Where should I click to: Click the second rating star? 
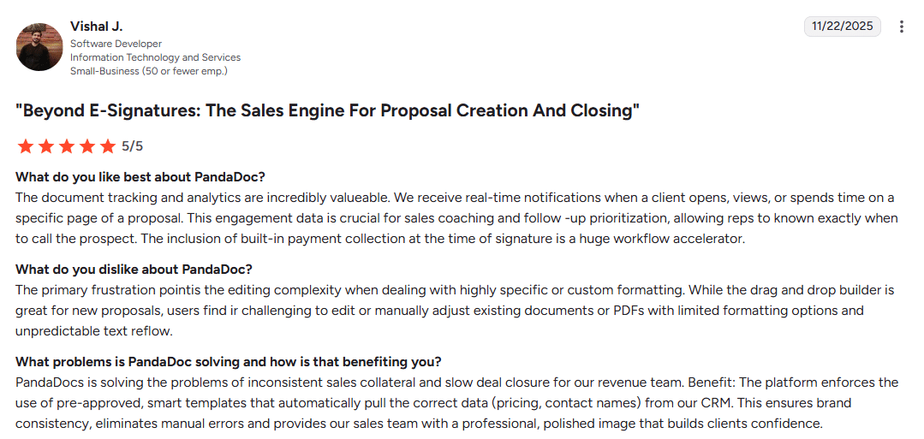point(45,146)
